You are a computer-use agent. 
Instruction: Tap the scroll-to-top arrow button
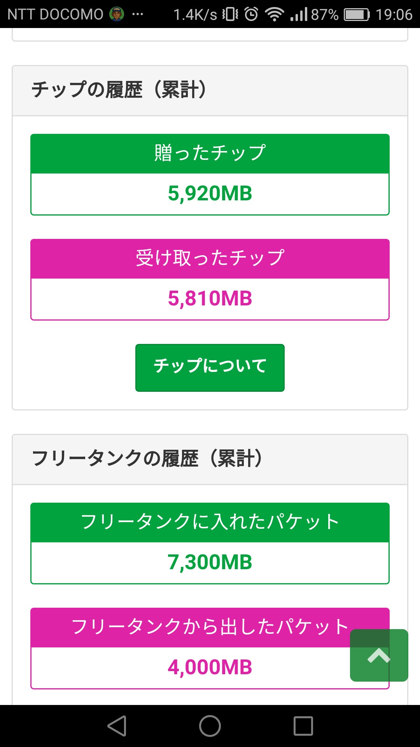tap(379, 655)
